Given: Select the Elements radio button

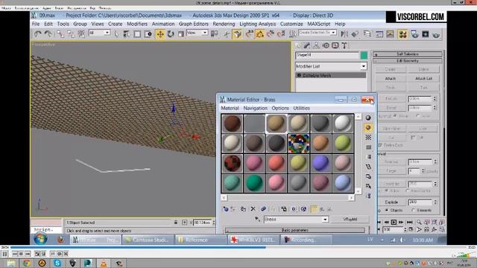Looking at the screenshot, I should (x=413, y=210).
